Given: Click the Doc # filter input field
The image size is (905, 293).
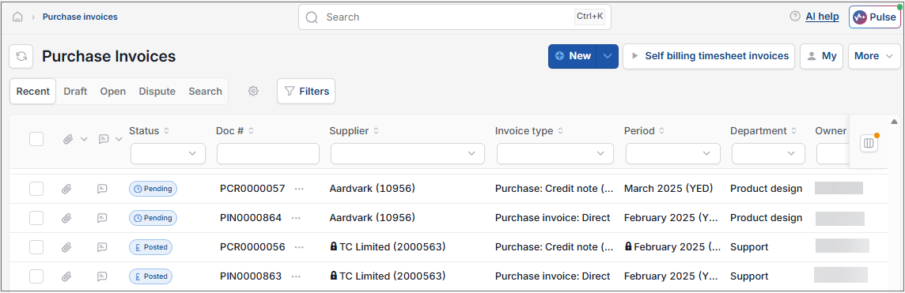Looking at the screenshot, I should (x=268, y=154).
